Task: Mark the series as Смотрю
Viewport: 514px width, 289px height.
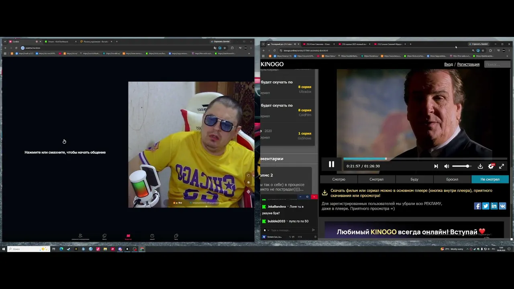Action: click(x=339, y=179)
